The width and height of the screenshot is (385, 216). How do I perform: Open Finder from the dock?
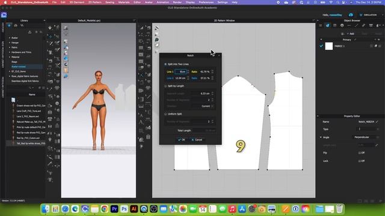pos(46,209)
